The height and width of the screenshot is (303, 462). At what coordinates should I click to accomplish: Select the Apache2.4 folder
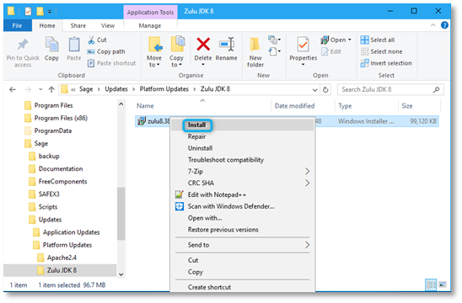(57, 258)
